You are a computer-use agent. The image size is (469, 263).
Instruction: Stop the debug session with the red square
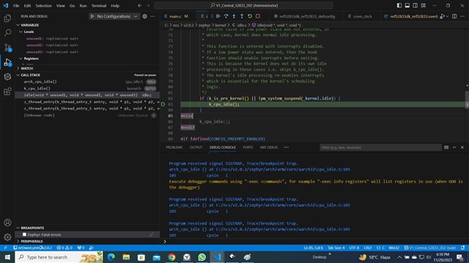pos(258,16)
